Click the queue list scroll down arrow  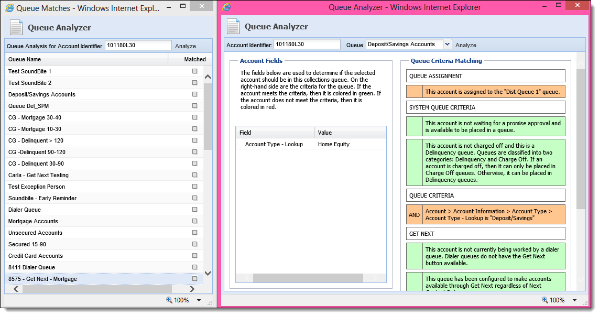[208, 273]
